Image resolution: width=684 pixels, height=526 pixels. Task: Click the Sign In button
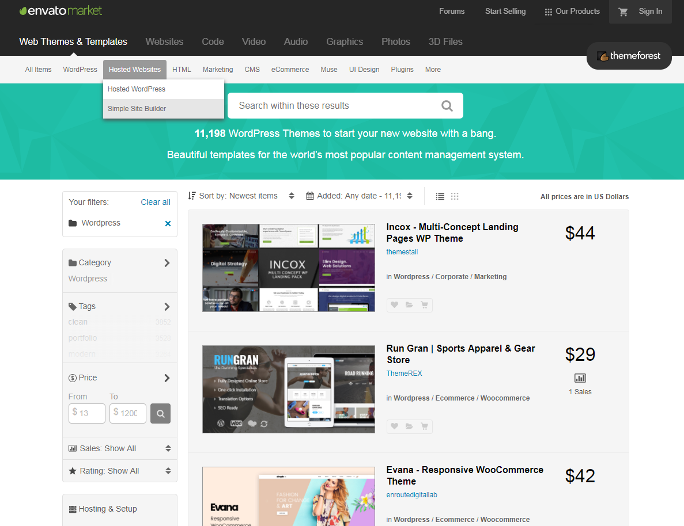point(651,12)
